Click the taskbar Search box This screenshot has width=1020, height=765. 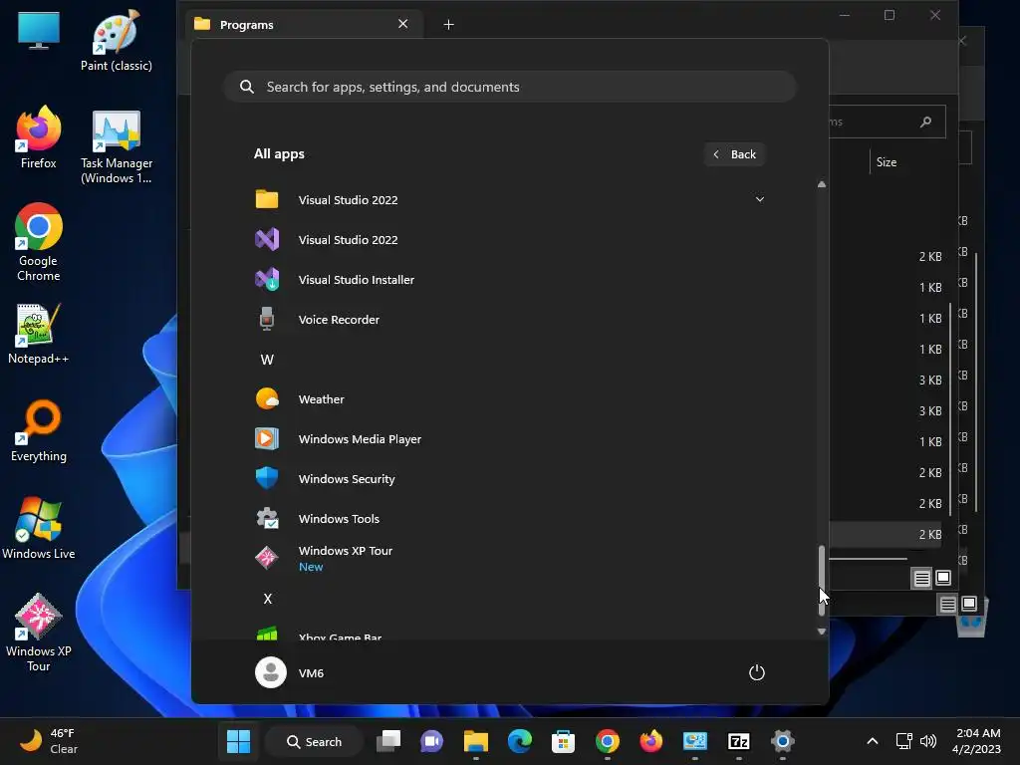[x=314, y=741]
